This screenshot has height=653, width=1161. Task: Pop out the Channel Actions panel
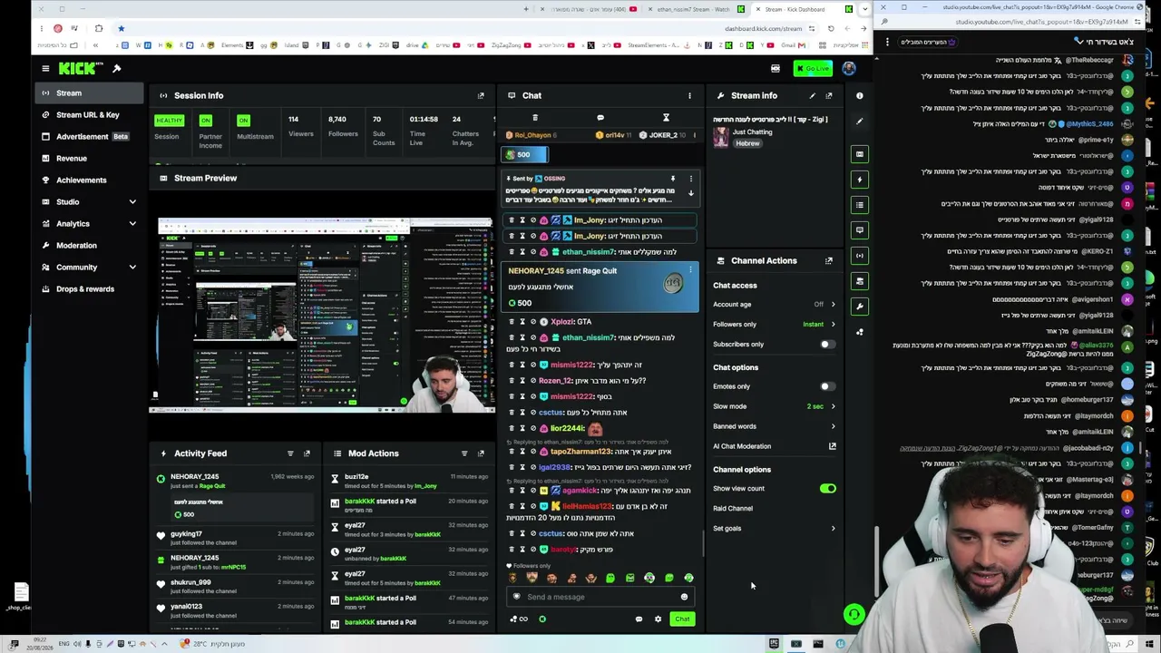829,260
